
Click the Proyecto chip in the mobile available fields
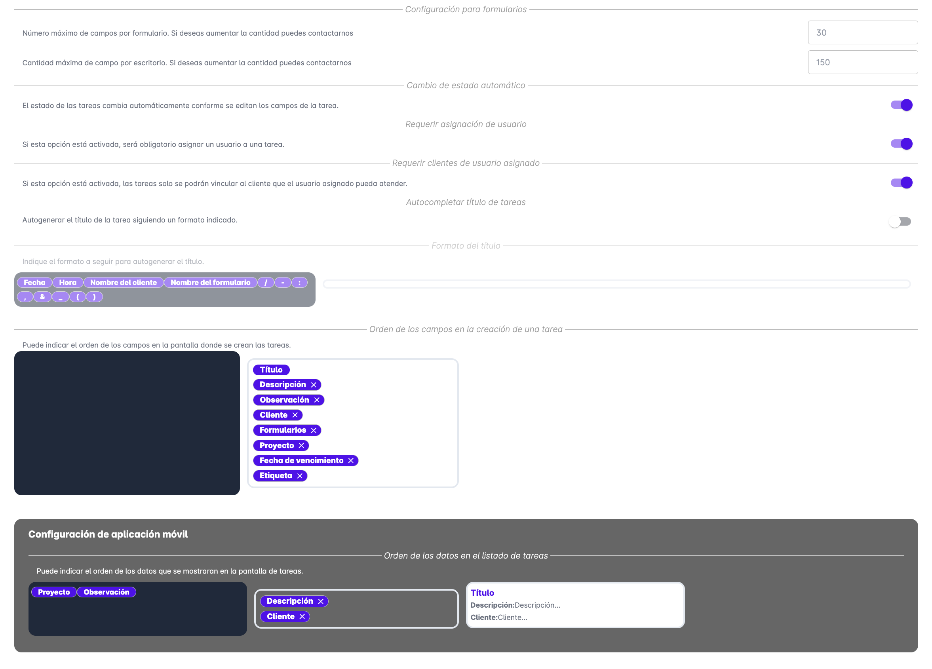(x=54, y=592)
